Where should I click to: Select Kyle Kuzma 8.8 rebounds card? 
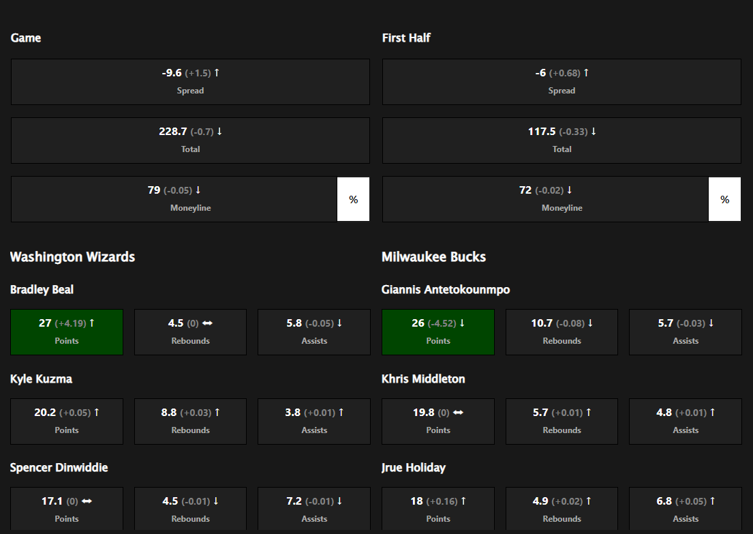pos(190,421)
